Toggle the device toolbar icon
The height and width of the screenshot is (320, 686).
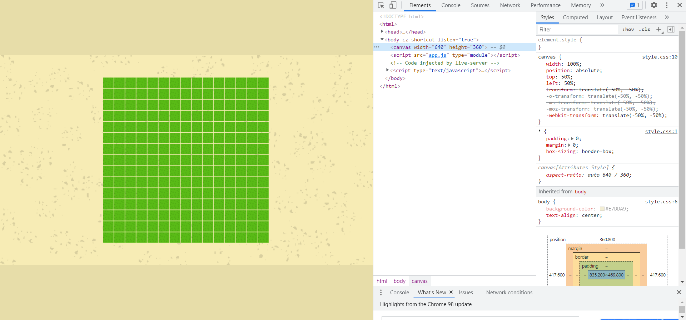click(x=393, y=5)
